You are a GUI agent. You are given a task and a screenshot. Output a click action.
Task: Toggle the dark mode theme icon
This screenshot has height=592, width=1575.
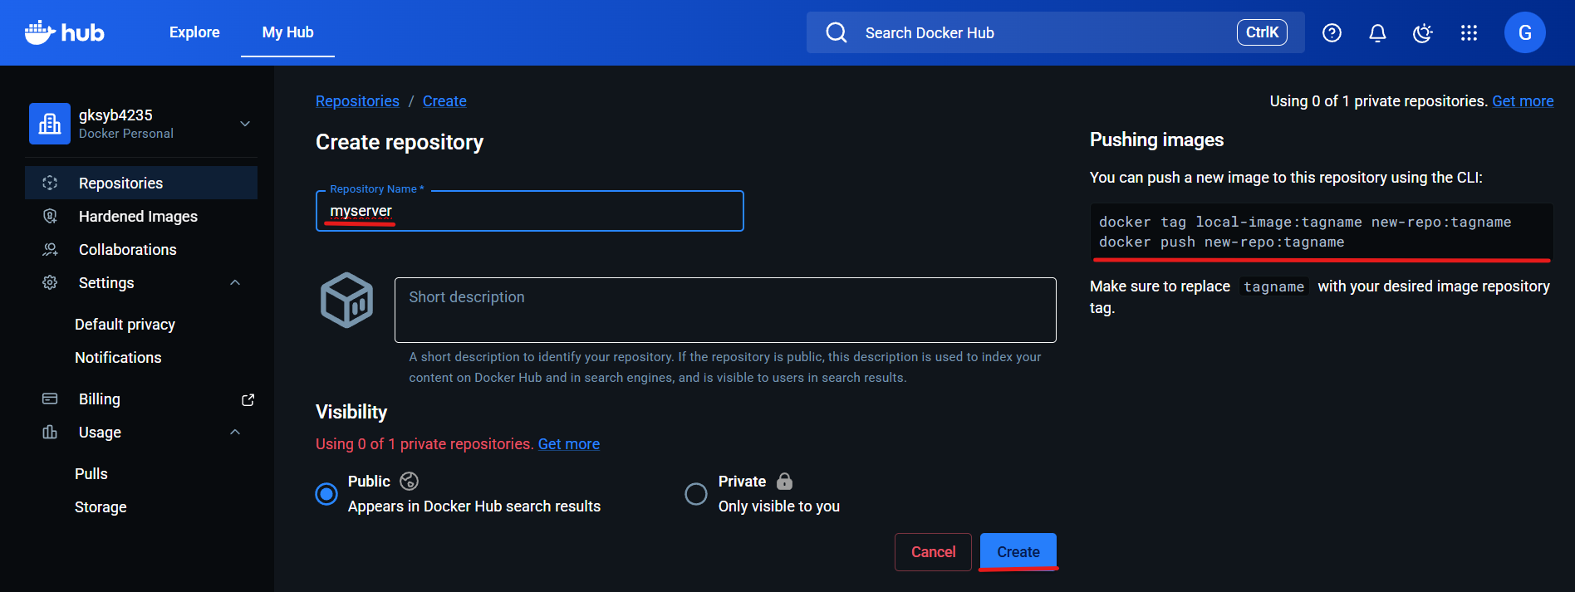point(1423,32)
